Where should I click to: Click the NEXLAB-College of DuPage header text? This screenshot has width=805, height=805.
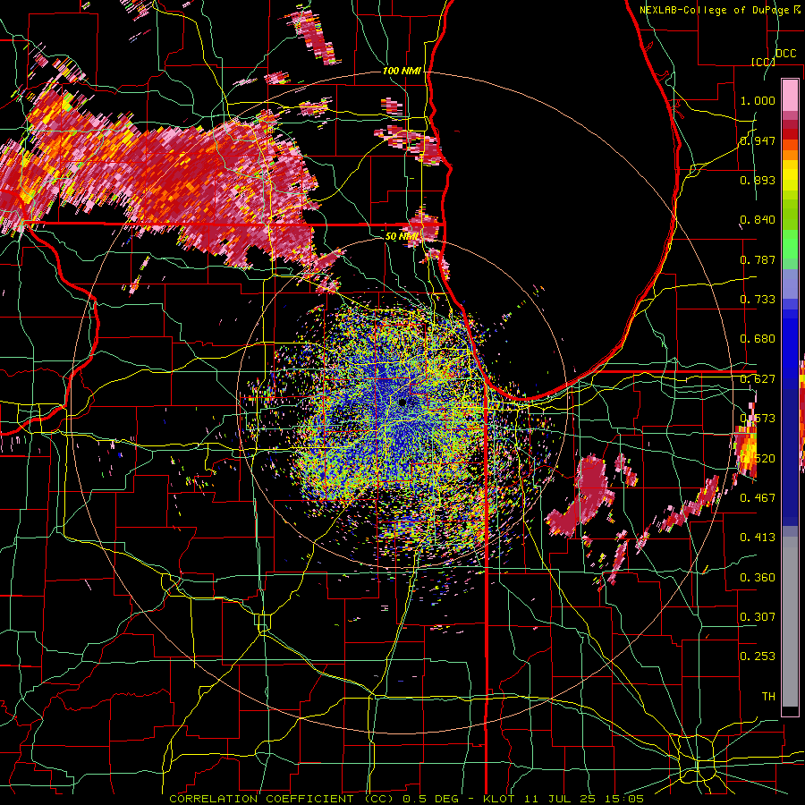[x=715, y=10]
